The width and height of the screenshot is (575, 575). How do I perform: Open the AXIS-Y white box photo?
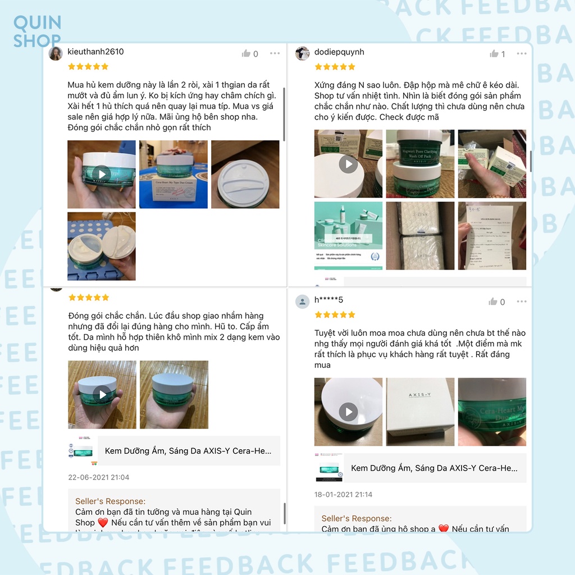(420, 412)
